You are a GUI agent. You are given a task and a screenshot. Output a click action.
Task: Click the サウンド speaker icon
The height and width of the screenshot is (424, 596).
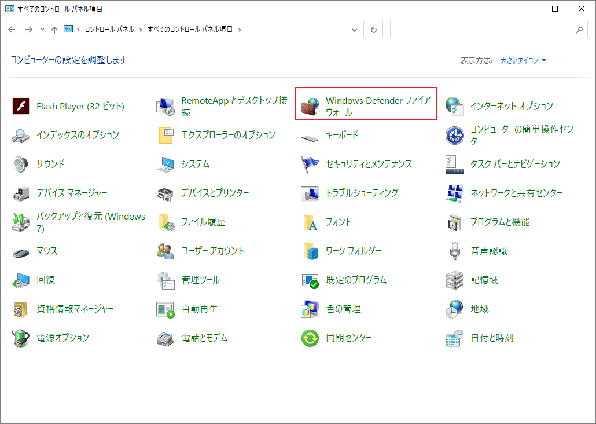[x=20, y=164]
